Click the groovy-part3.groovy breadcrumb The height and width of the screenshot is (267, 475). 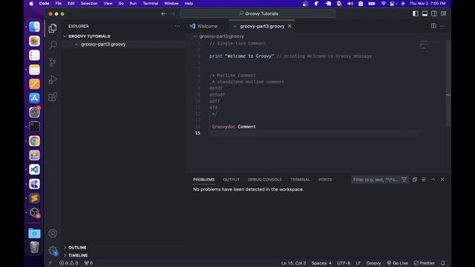[x=221, y=36]
